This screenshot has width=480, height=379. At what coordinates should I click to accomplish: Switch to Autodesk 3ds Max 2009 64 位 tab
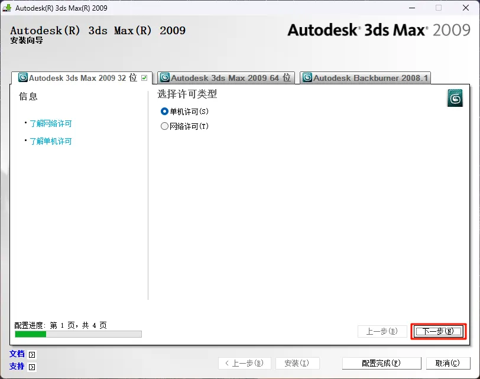226,78
